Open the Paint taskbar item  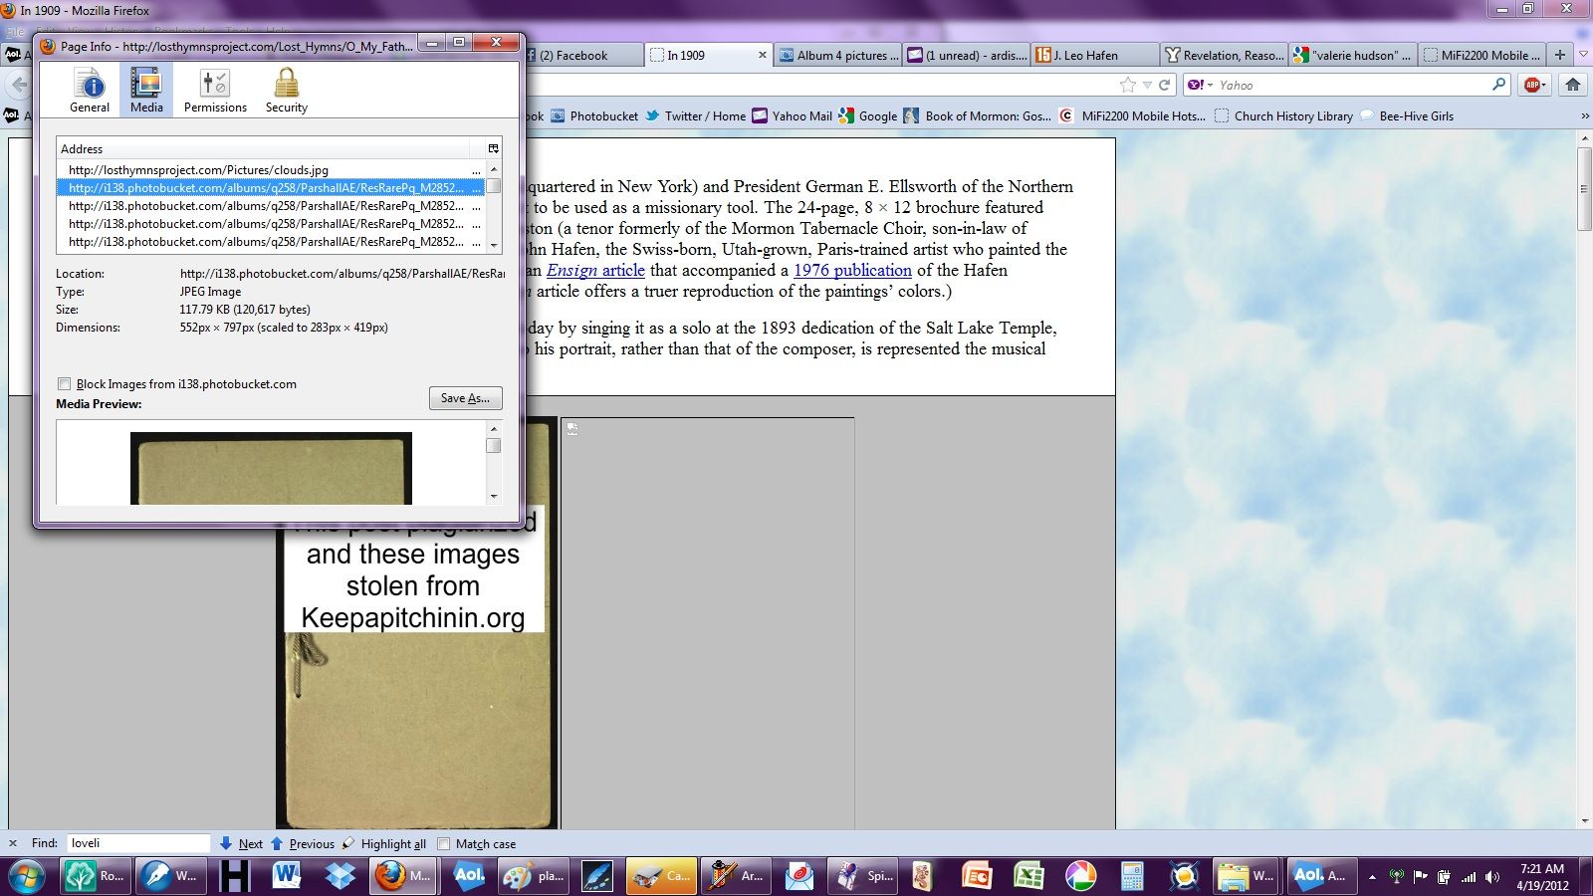pos(535,876)
